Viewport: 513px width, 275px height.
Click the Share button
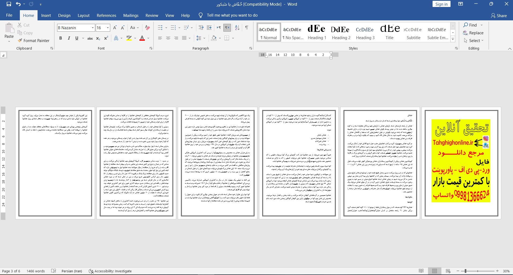[x=499, y=16]
